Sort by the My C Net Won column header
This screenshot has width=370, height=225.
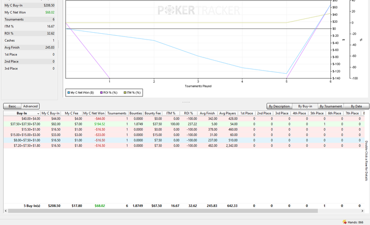(94, 113)
